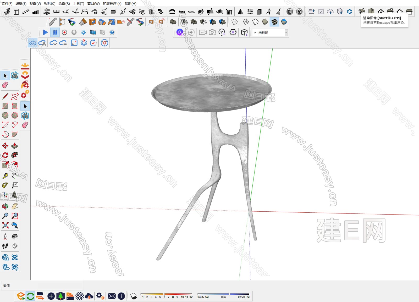Select the Eraser tool in left toolbar
419x302 pixels.
5,85
